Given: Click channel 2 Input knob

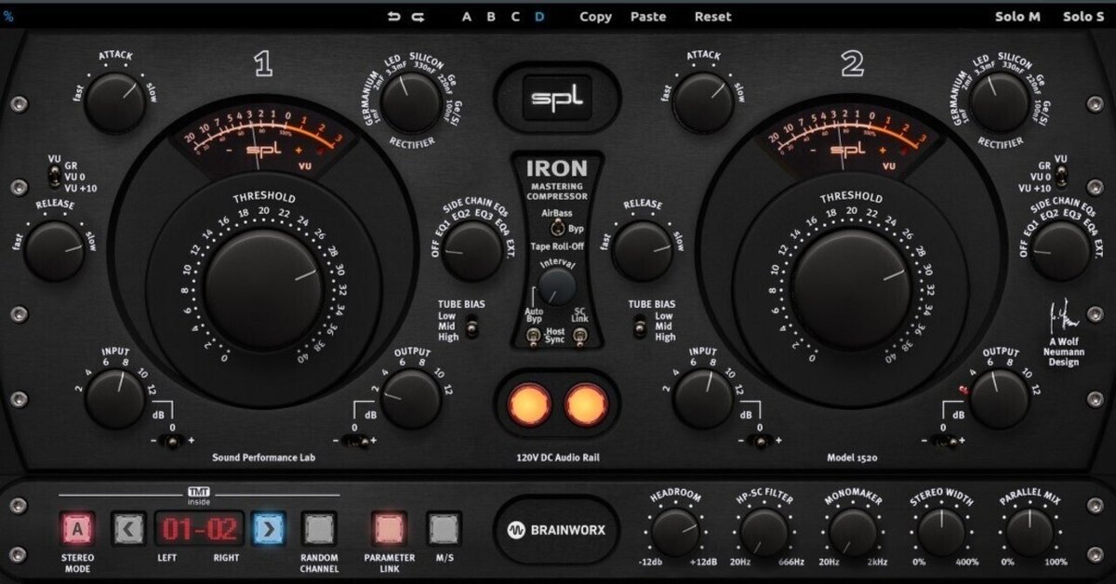Looking at the screenshot, I should tap(702, 398).
